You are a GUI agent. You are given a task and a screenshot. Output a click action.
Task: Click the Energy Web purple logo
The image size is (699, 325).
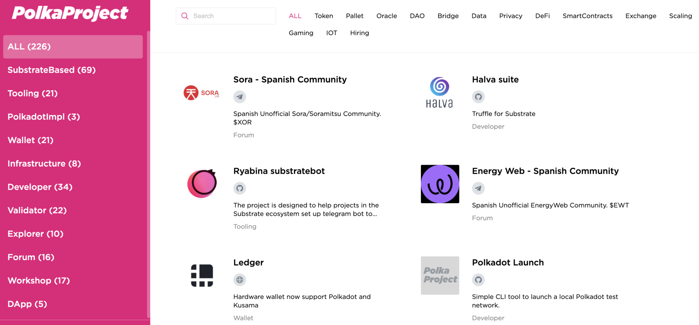tap(440, 184)
